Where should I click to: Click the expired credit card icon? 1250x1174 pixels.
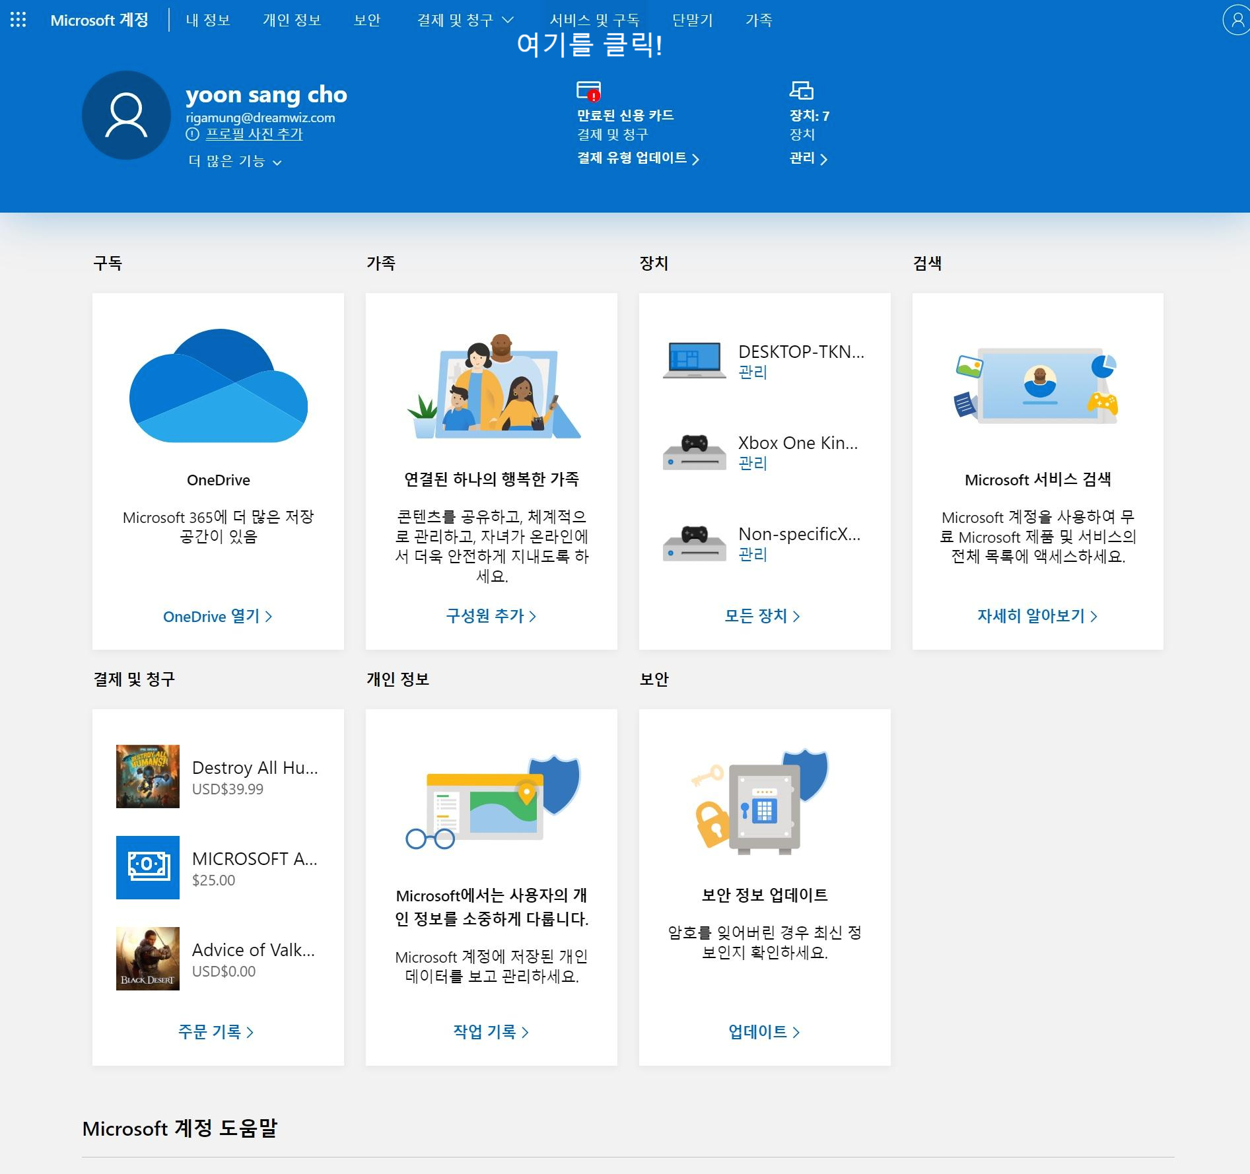pyautogui.click(x=588, y=91)
